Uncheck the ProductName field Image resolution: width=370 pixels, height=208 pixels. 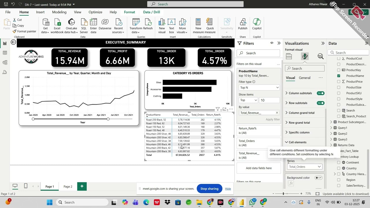[x=339, y=76]
